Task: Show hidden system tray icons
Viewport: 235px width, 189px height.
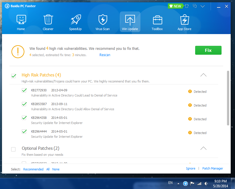Action: point(178,184)
